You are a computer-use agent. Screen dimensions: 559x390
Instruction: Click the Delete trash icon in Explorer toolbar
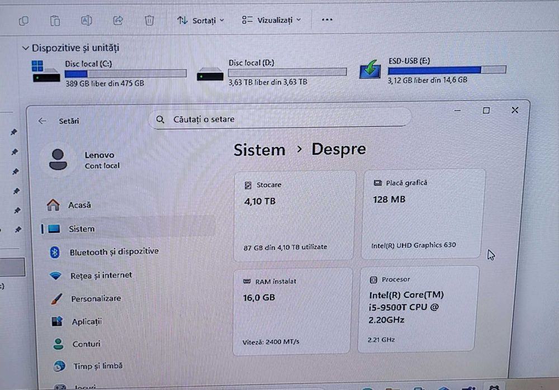149,20
